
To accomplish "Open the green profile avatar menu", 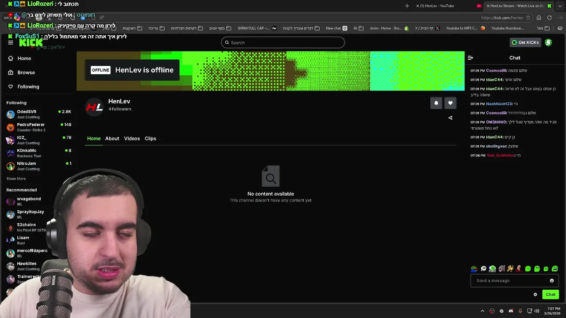I will pyautogui.click(x=548, y=42).
